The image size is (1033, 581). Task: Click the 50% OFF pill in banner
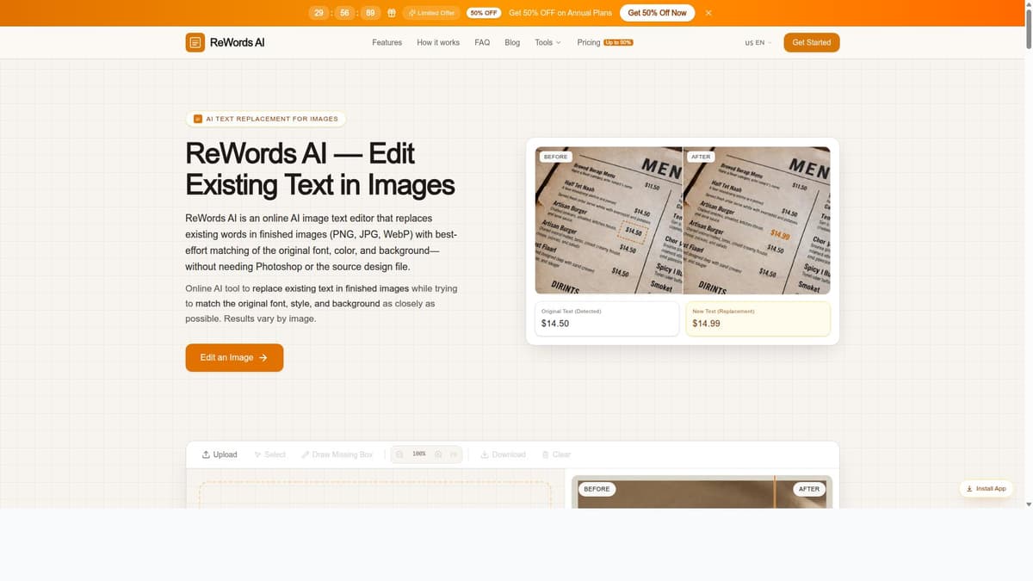(483, 13)
